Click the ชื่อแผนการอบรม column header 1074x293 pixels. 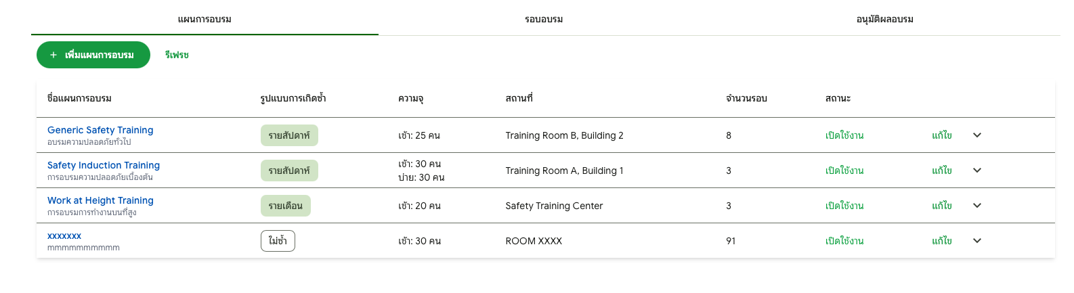[x=79, y=98]
